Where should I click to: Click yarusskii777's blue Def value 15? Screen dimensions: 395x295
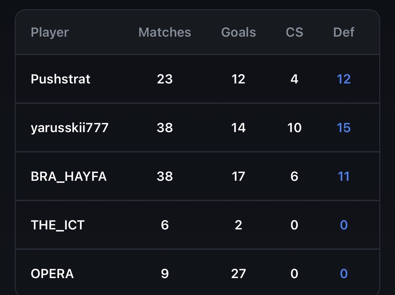pyautogui.click(x=344, y=128)
